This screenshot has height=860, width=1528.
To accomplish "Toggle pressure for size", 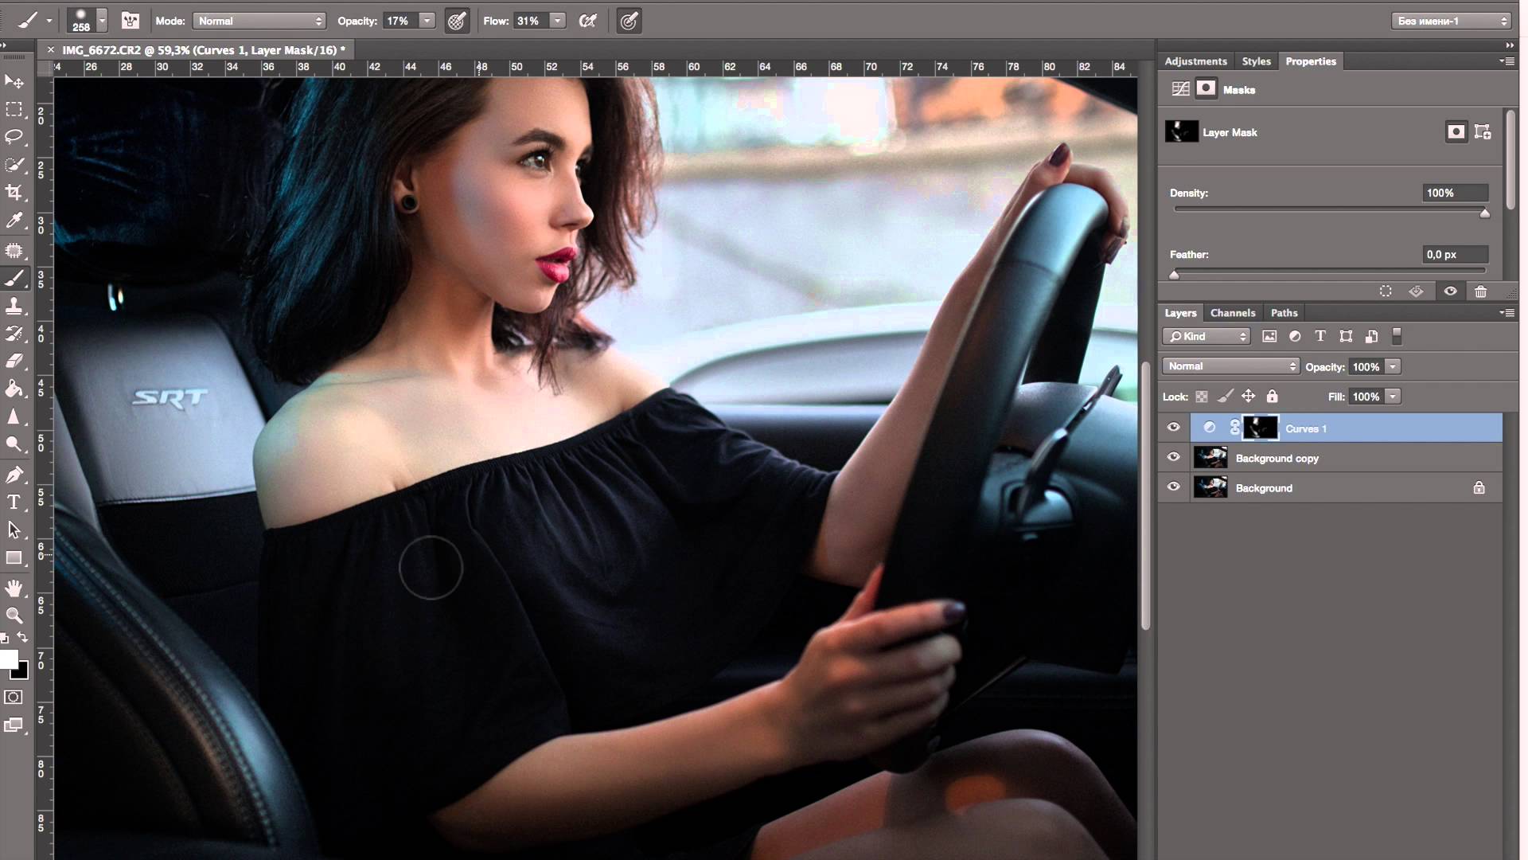I will [629, 21].
